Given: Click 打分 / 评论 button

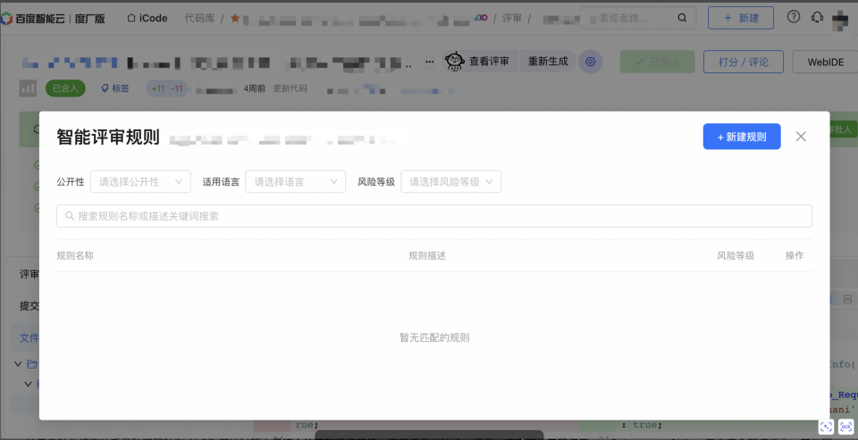Looking at the screenshot, I should tap(744, 62).
